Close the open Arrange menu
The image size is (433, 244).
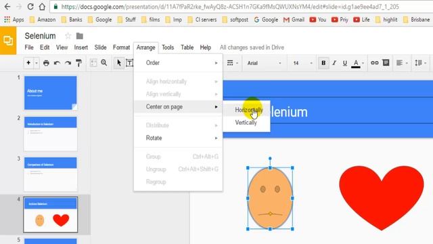click(x=146, y=47)
